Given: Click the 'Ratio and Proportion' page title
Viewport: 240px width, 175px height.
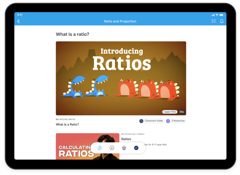Looking at the screenshot, I should pos(120,21).
